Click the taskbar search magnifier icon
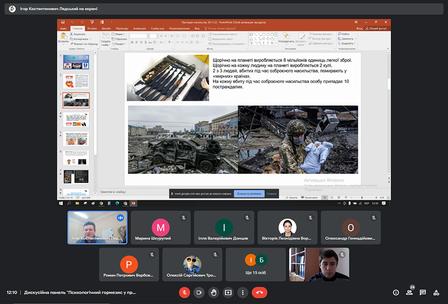This screenshot has height=304, width=448. 69,203
